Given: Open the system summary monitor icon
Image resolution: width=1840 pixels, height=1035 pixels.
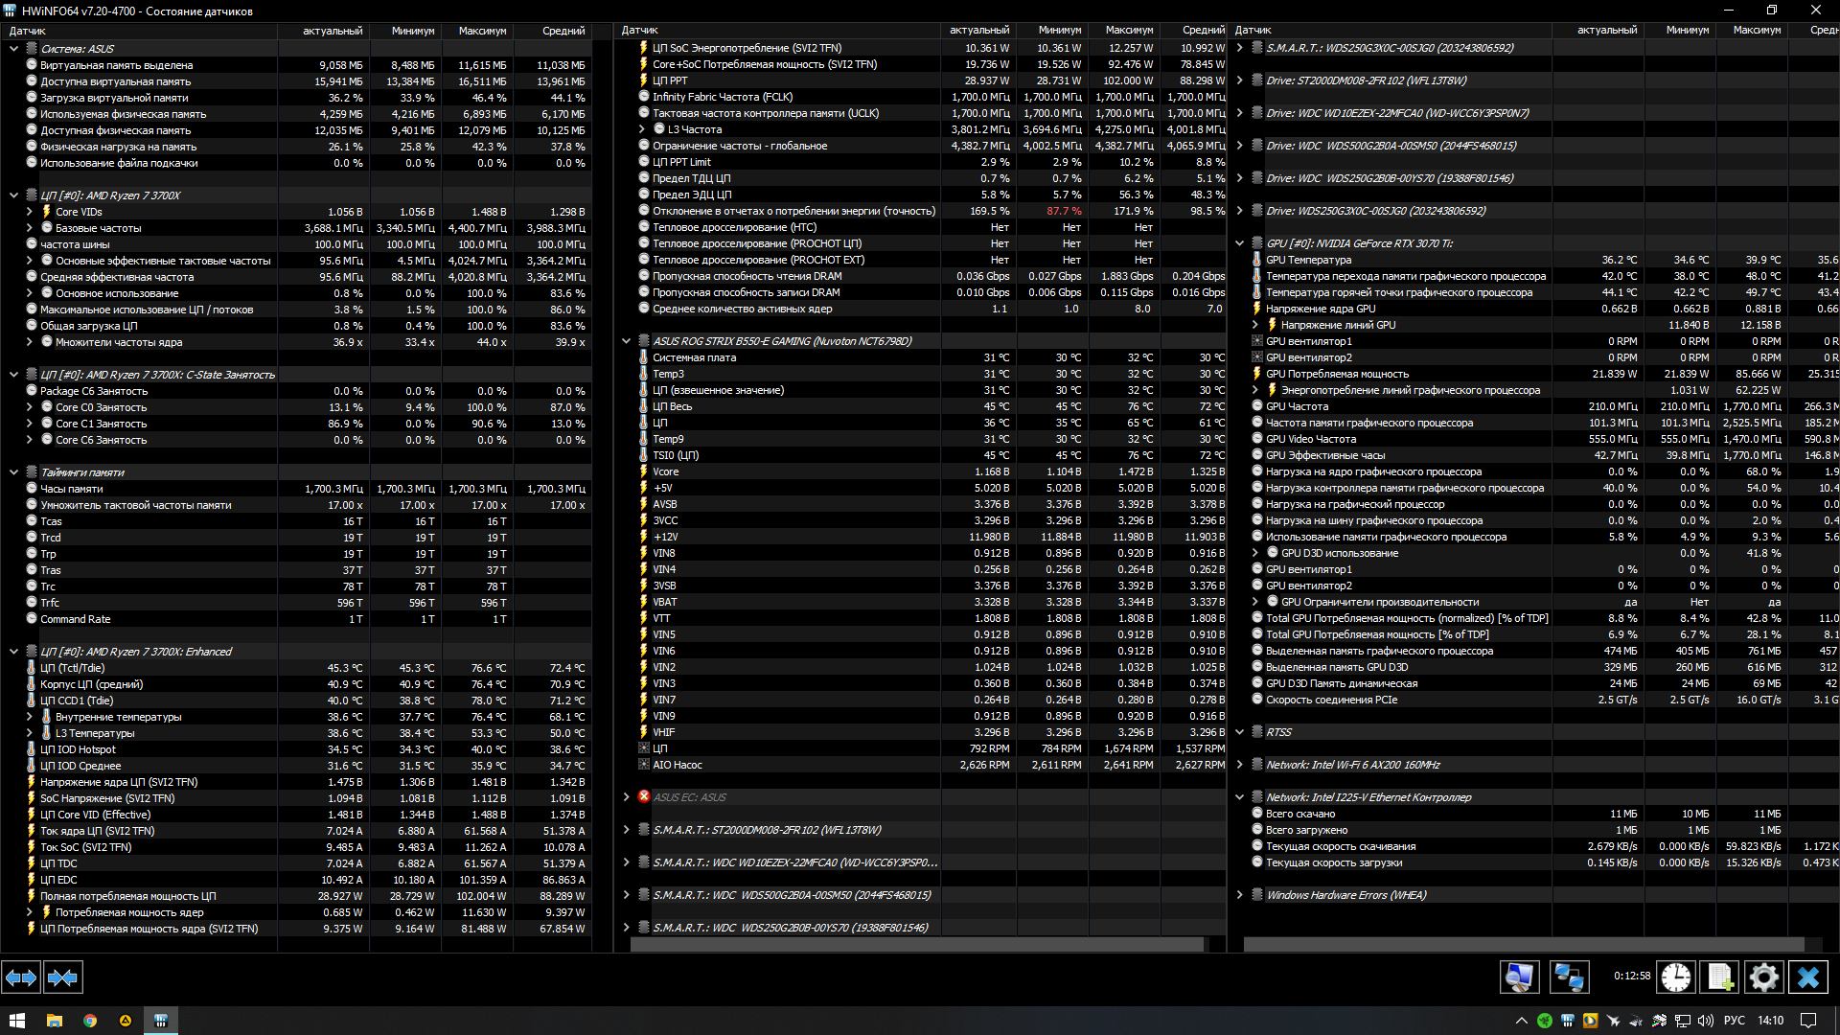Looking at the screenshot, I should [x=1519, y=977].
